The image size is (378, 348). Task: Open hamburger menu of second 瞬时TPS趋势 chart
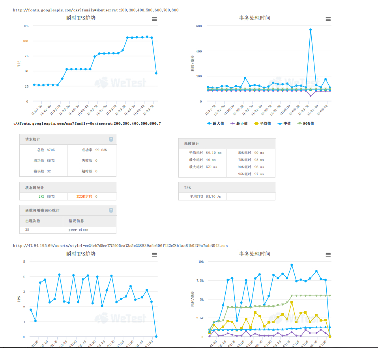tap(154, 255)
